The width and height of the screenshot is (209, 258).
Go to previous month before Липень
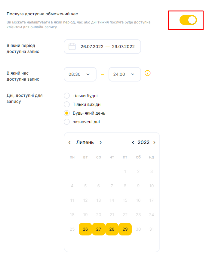(x=69, y=143)
